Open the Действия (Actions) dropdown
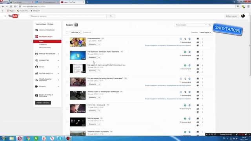 click(75, 33)
